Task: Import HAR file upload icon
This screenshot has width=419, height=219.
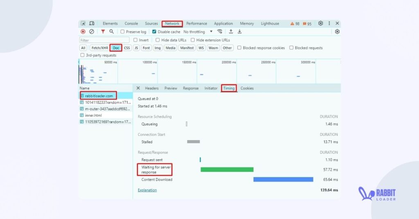Action: (x=231, y=32)
